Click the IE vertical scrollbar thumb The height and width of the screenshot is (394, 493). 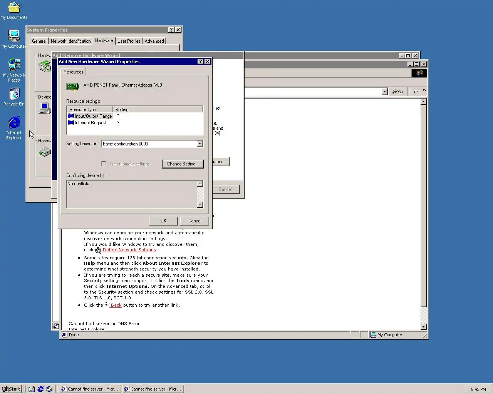(x=424, y=206)
